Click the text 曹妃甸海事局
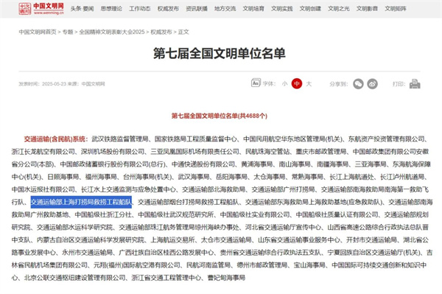The height and width of the screenshot is (294, 442). [x=226, y=278]
